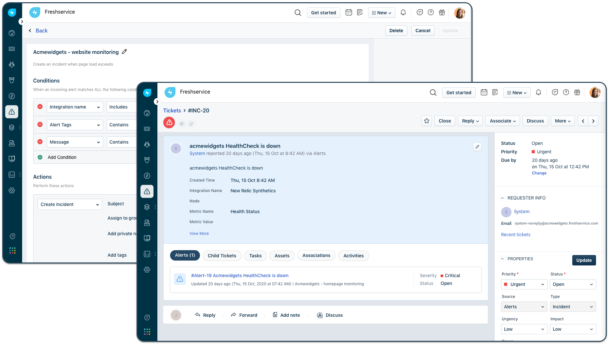Go to the next ticket with right arrow
Image resolution: width=610 pixels, height=346 pixels.
point(593,121)
